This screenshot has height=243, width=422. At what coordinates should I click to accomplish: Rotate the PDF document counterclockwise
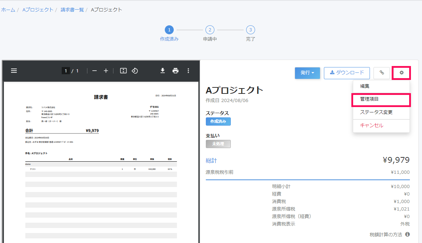coord(135,71)
